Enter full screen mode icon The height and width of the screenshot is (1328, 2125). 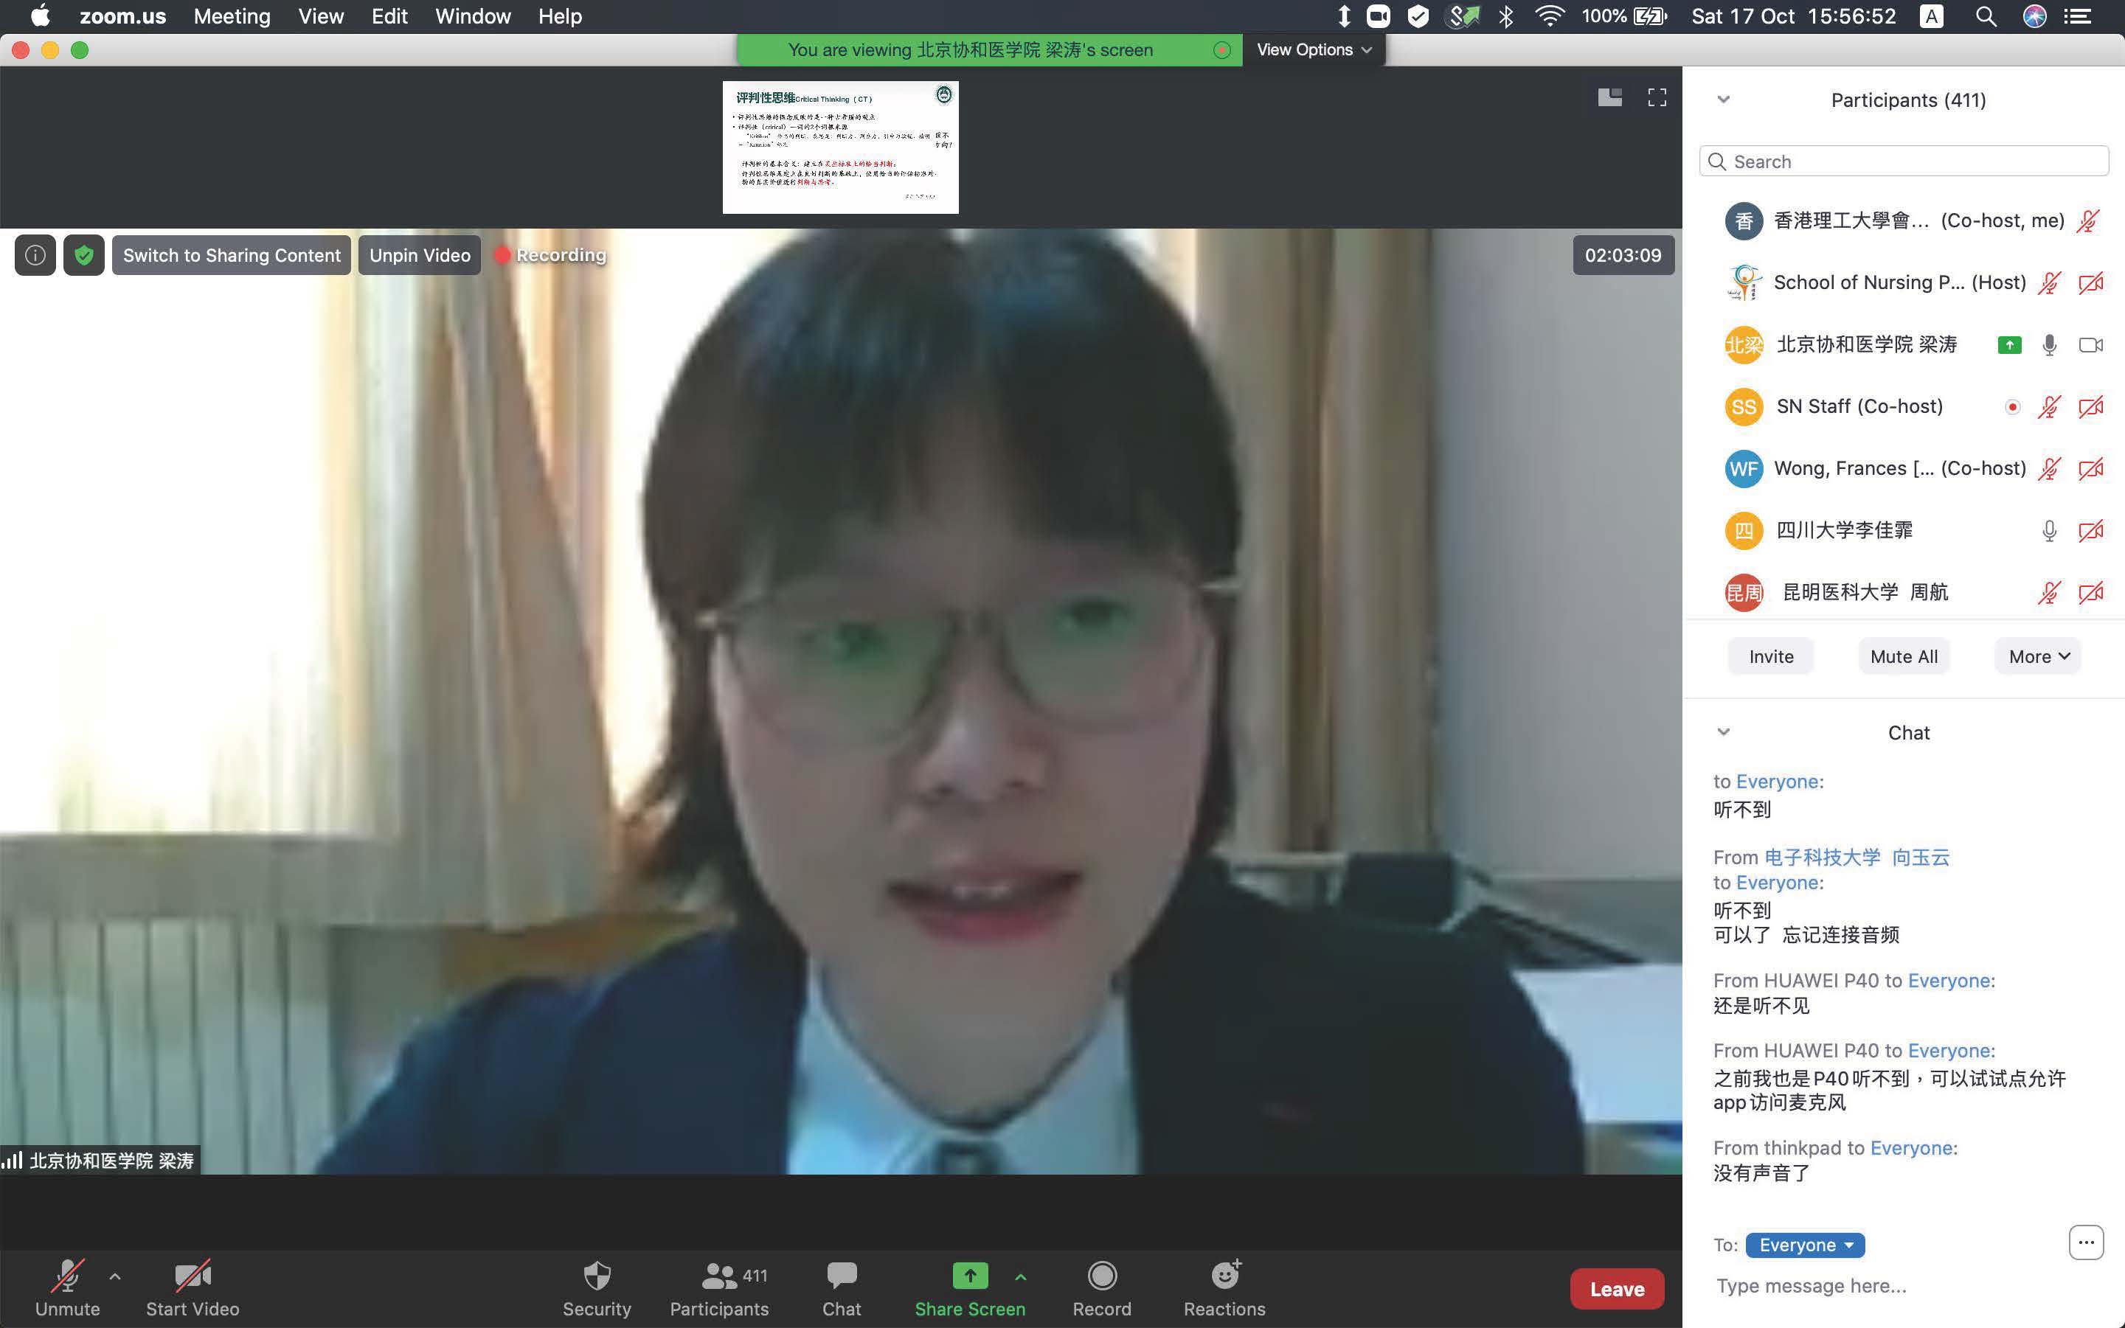pos(1656,97)
